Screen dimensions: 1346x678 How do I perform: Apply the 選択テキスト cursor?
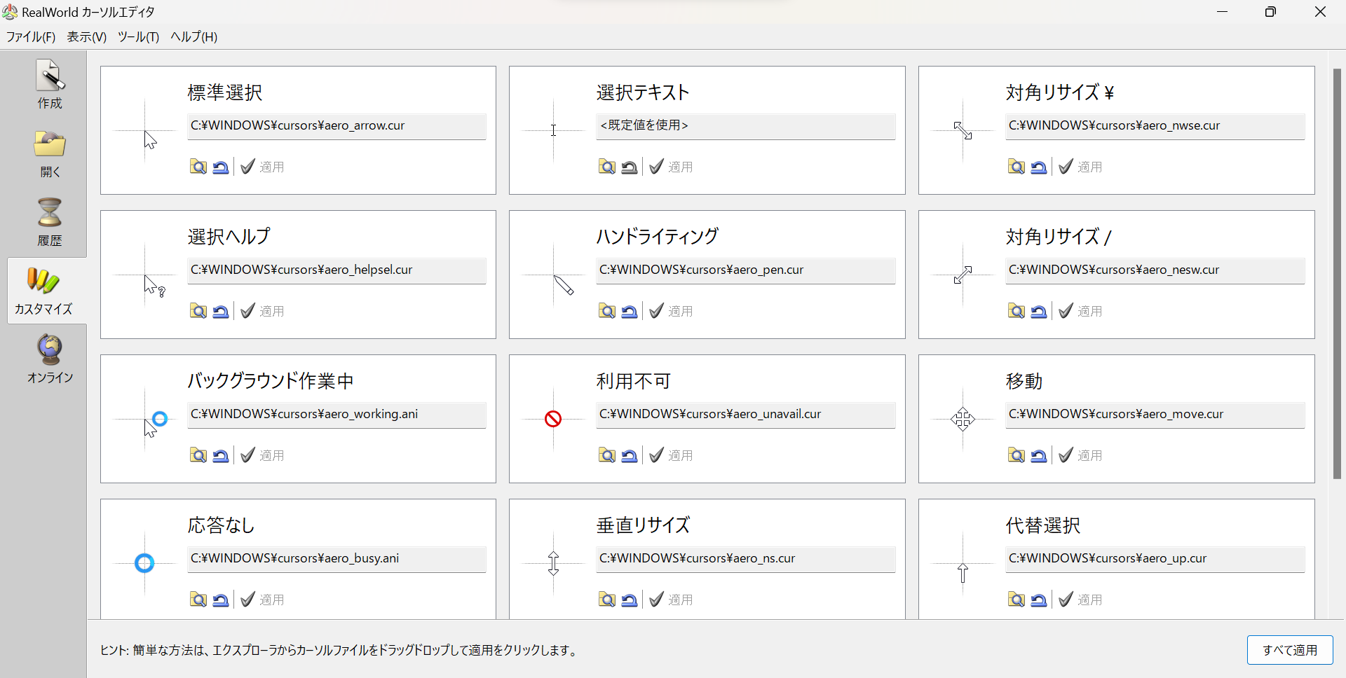[x=672, y=167]
